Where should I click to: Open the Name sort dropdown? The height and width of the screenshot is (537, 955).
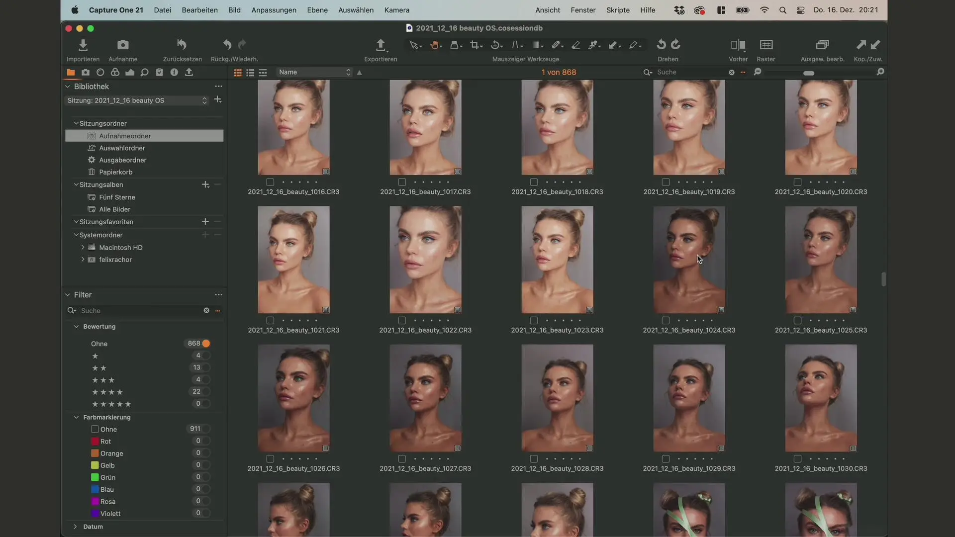tap(314, 72)
